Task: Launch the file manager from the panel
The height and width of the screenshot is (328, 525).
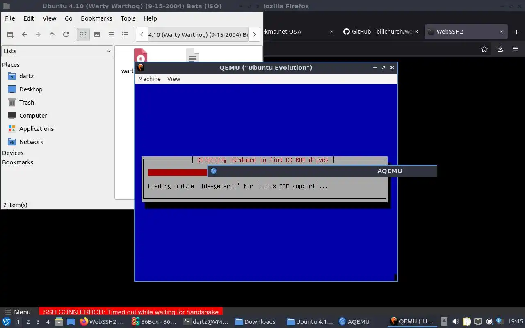Action: pos(59,322)
